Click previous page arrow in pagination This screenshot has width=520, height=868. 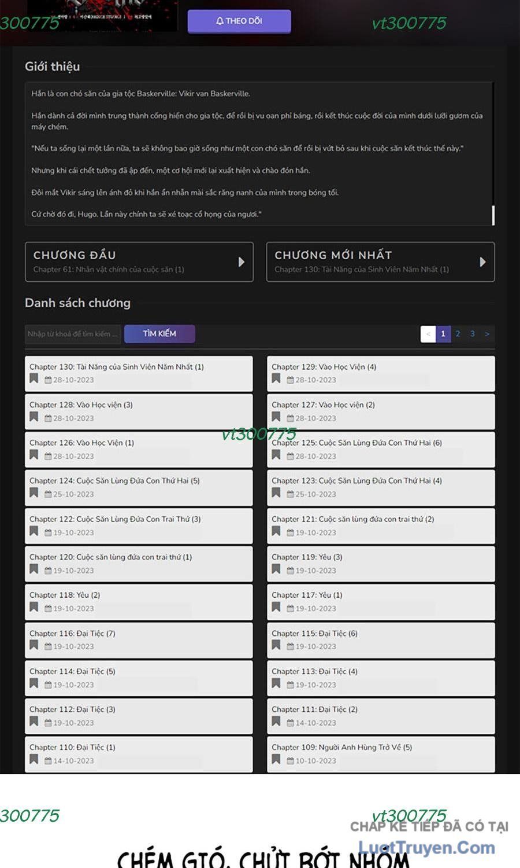coord(428,334)
